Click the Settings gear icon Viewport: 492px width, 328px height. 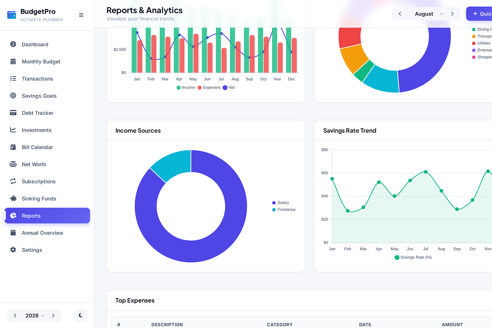click(x=13, y=250)
